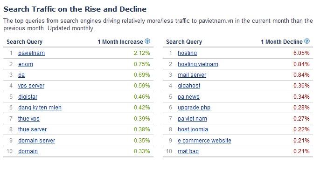Viewport: 320px width, 169px height.
Task: Click the host joomla link
Action: (193, 129)
